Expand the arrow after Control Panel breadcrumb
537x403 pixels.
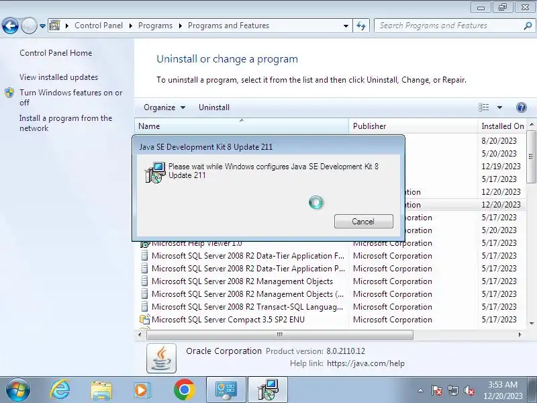point(130,26)
